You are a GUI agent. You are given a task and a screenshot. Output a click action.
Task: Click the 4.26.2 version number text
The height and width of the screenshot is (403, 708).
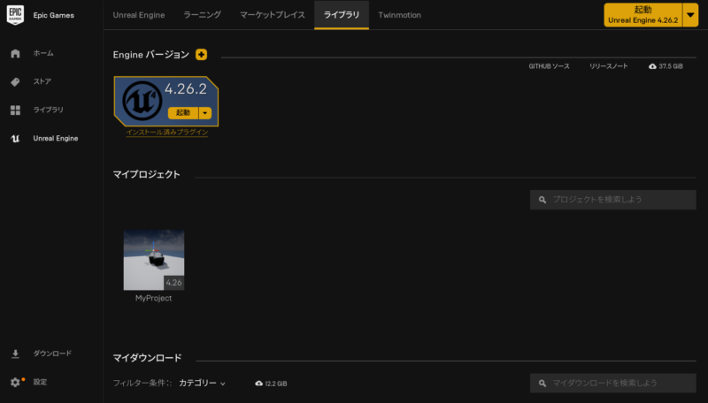(186, 88)
